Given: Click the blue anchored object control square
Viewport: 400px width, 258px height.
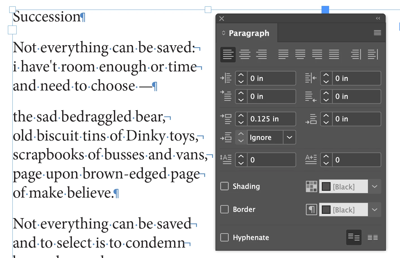Looking at the screenshot, I should [325, 10].
